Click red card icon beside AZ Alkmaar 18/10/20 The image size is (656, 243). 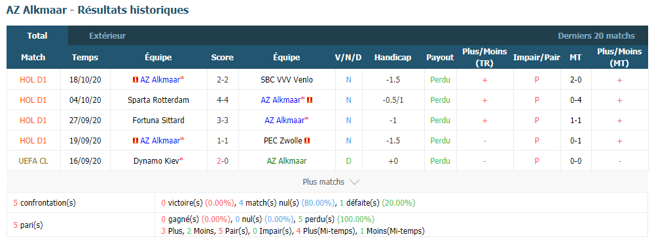tap(136, 79)
